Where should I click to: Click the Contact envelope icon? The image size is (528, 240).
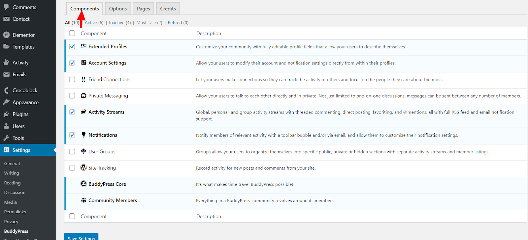(x=6, y=19)
